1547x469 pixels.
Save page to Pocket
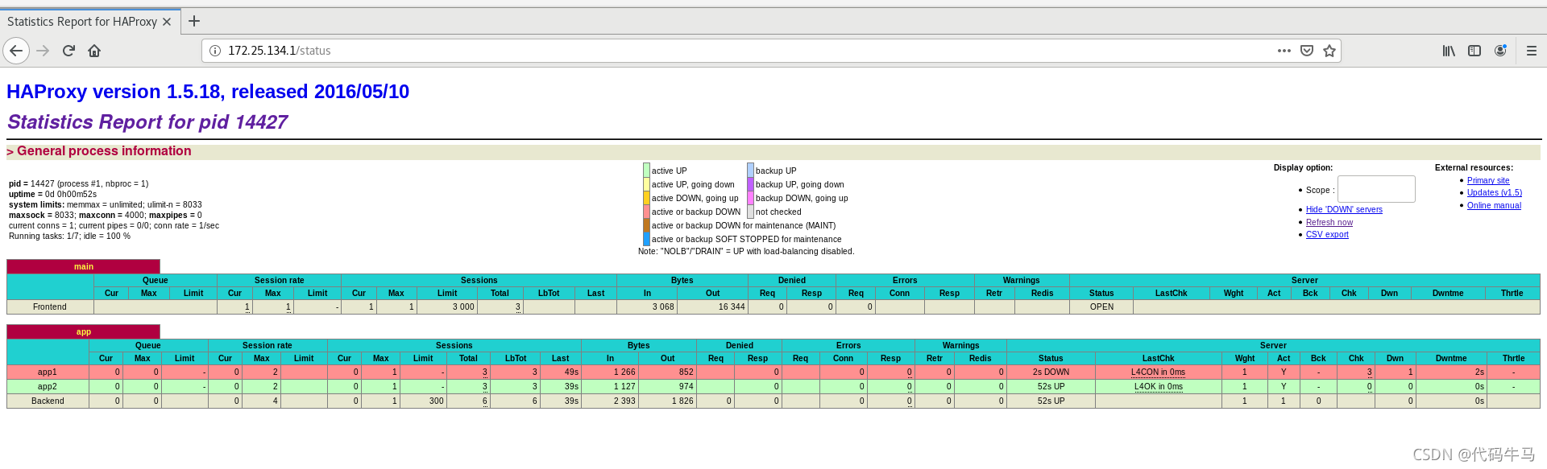click(1307, 51)
